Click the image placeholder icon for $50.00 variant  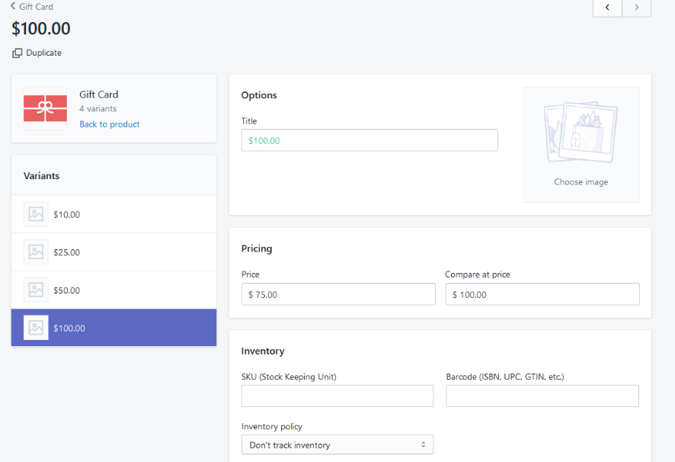tap(36, 290)
